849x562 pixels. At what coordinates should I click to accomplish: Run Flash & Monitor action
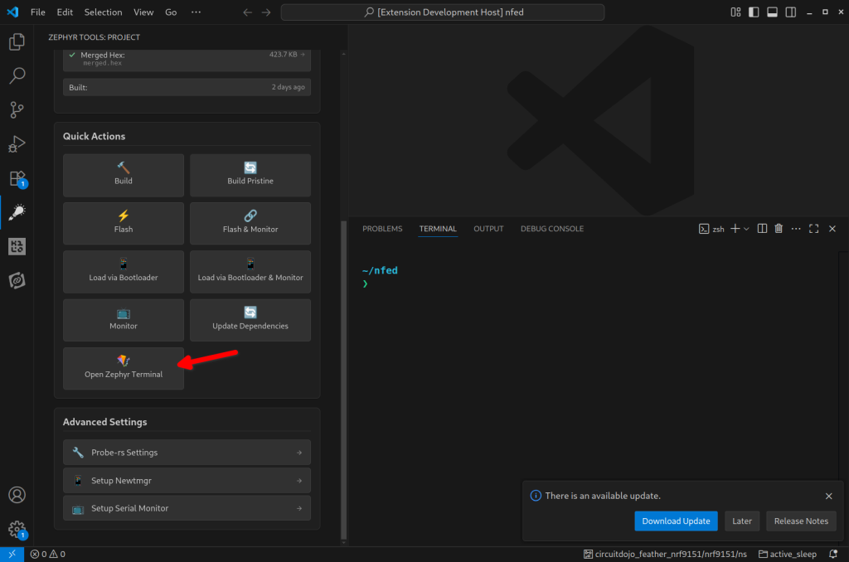[x=250, y=223]
